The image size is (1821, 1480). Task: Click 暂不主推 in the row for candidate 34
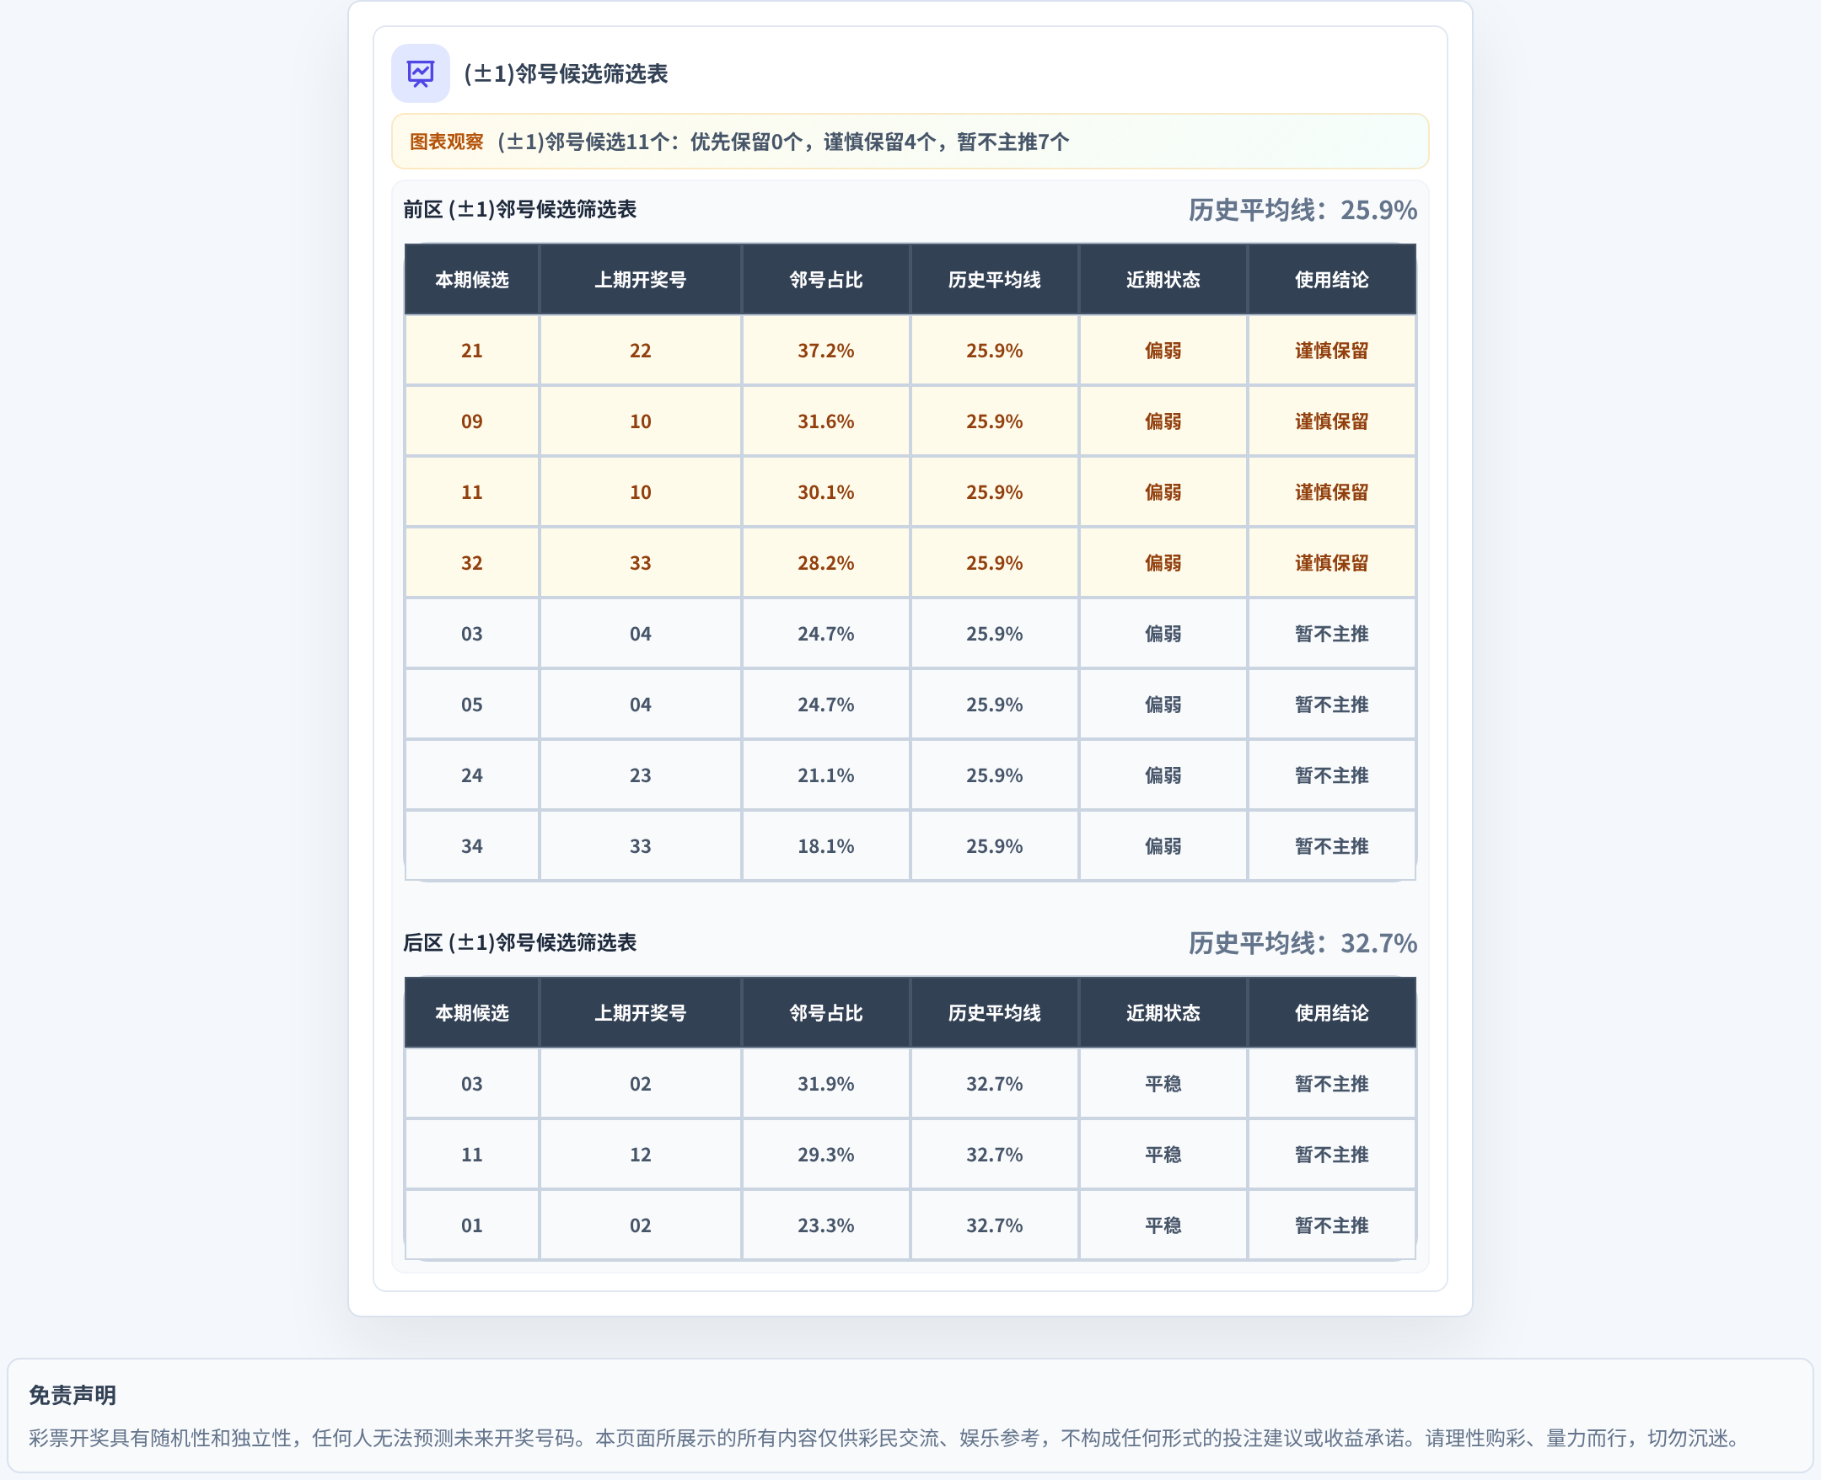[x=1332, y=845]
